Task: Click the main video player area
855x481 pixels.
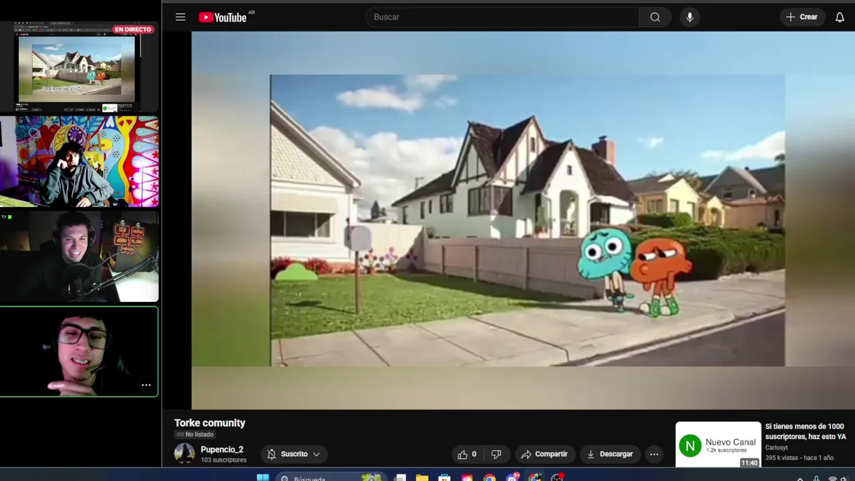Action: point(523,220)
